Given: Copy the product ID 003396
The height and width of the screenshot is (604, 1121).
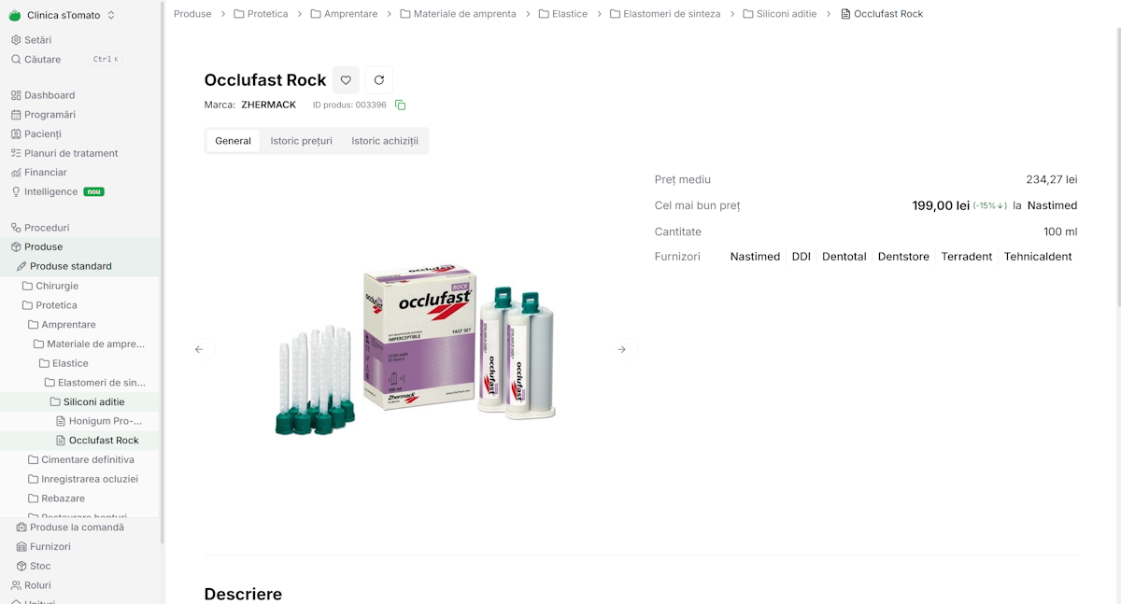Looking at the screenshot, I should tap(400, 105).
